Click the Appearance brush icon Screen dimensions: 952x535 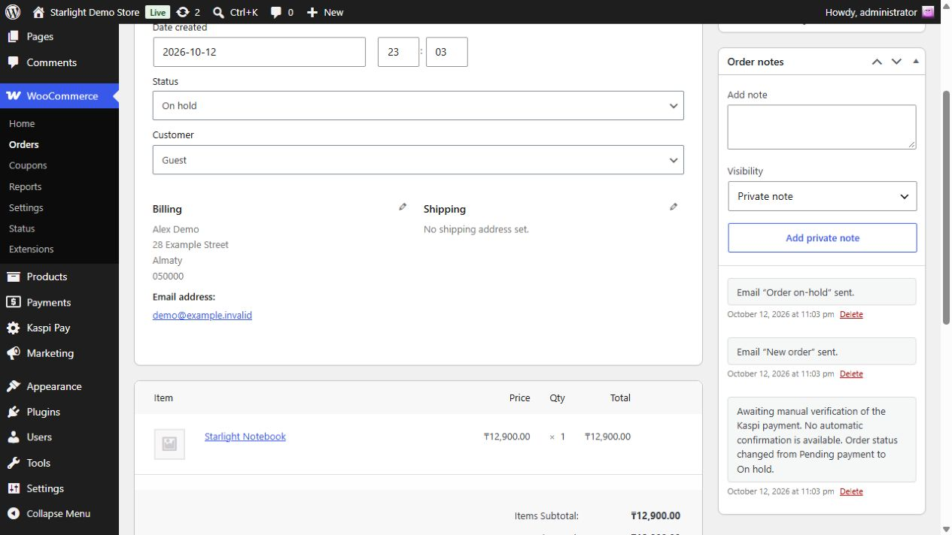14,386
